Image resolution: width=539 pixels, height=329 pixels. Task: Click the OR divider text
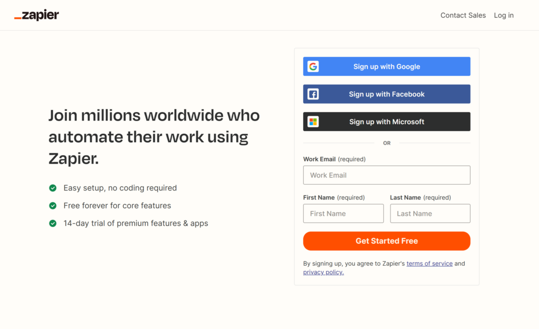tap(387, 143)
